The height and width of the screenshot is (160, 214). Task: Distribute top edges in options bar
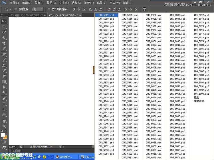coord(109,9)
